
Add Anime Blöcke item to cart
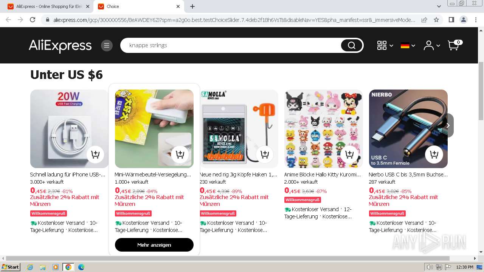point(349,154)
